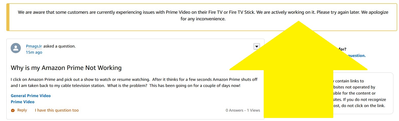The width and height of the screenshot is (399, 121).
Task: Open the post options dropdown arrow
Action: pos(257,46)
